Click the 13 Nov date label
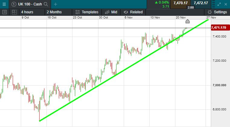The image size is (230, 127). (x=155, y=17)
